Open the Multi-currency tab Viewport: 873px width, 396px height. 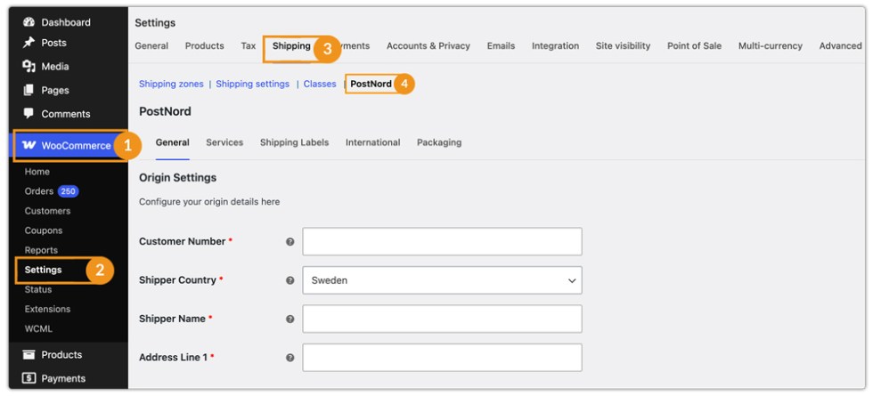pos(770,45)
